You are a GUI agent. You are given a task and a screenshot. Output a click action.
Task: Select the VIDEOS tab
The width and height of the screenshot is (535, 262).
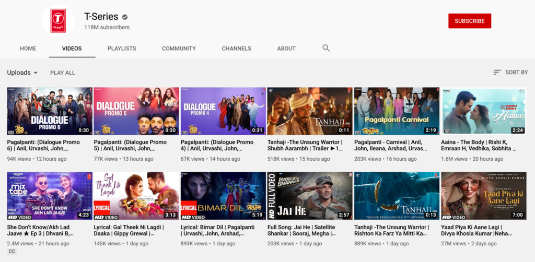tap(72, 49)
